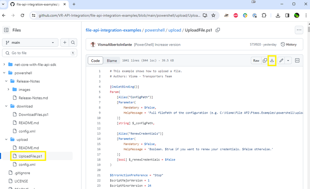Click the pencil edit file icon
310x189 pixels.
pos(281,61)
